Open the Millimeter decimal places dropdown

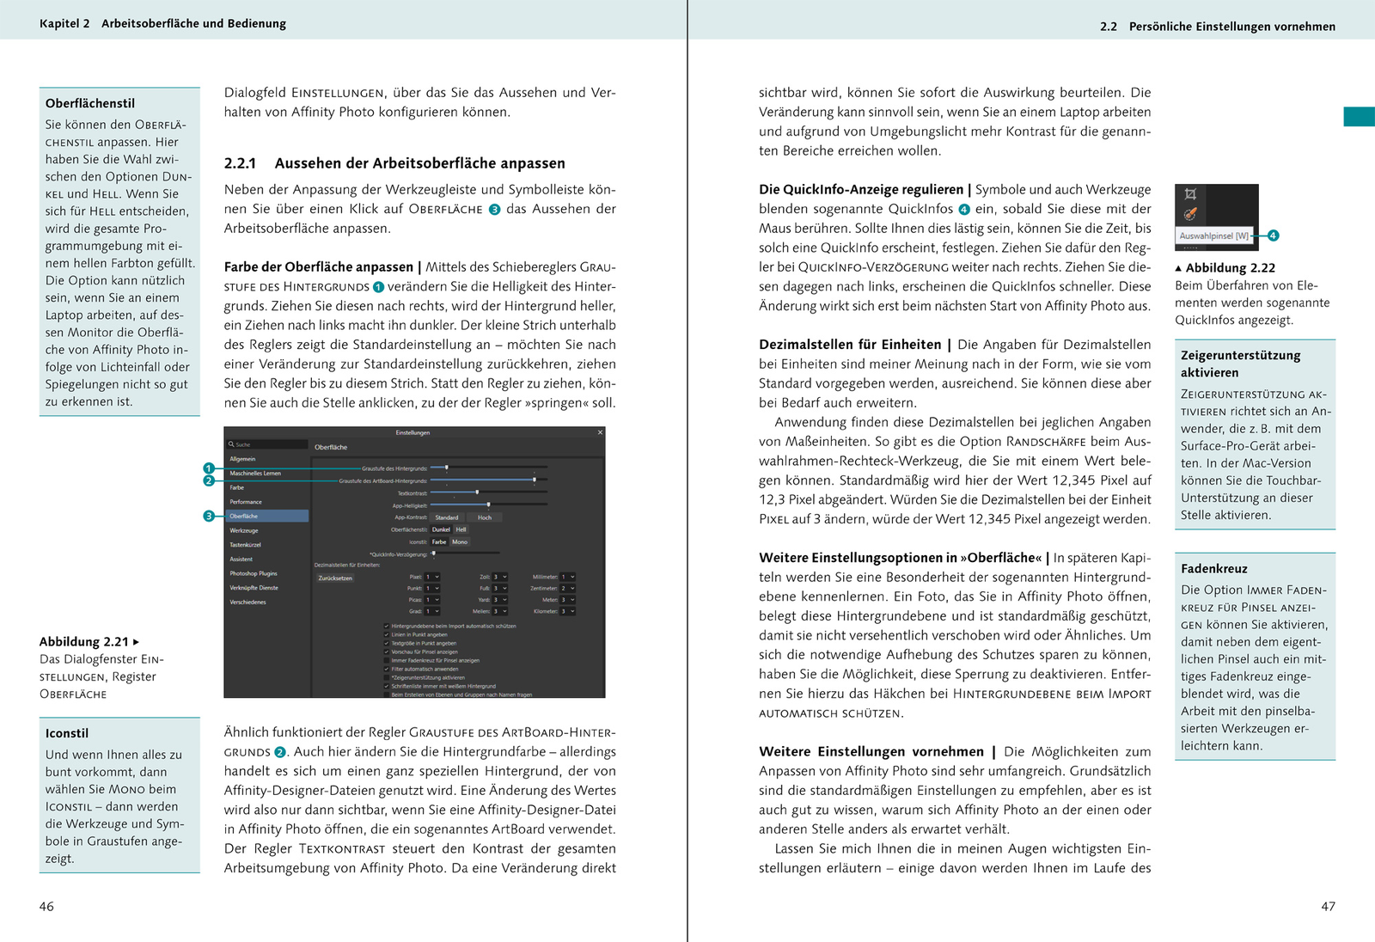click(568, 577)
